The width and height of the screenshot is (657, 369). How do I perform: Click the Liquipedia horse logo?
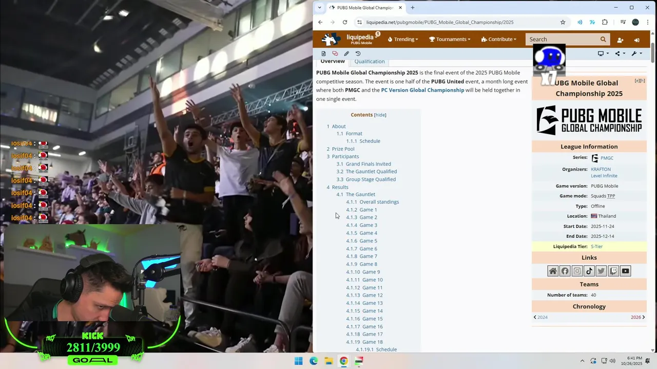(331, 39)
